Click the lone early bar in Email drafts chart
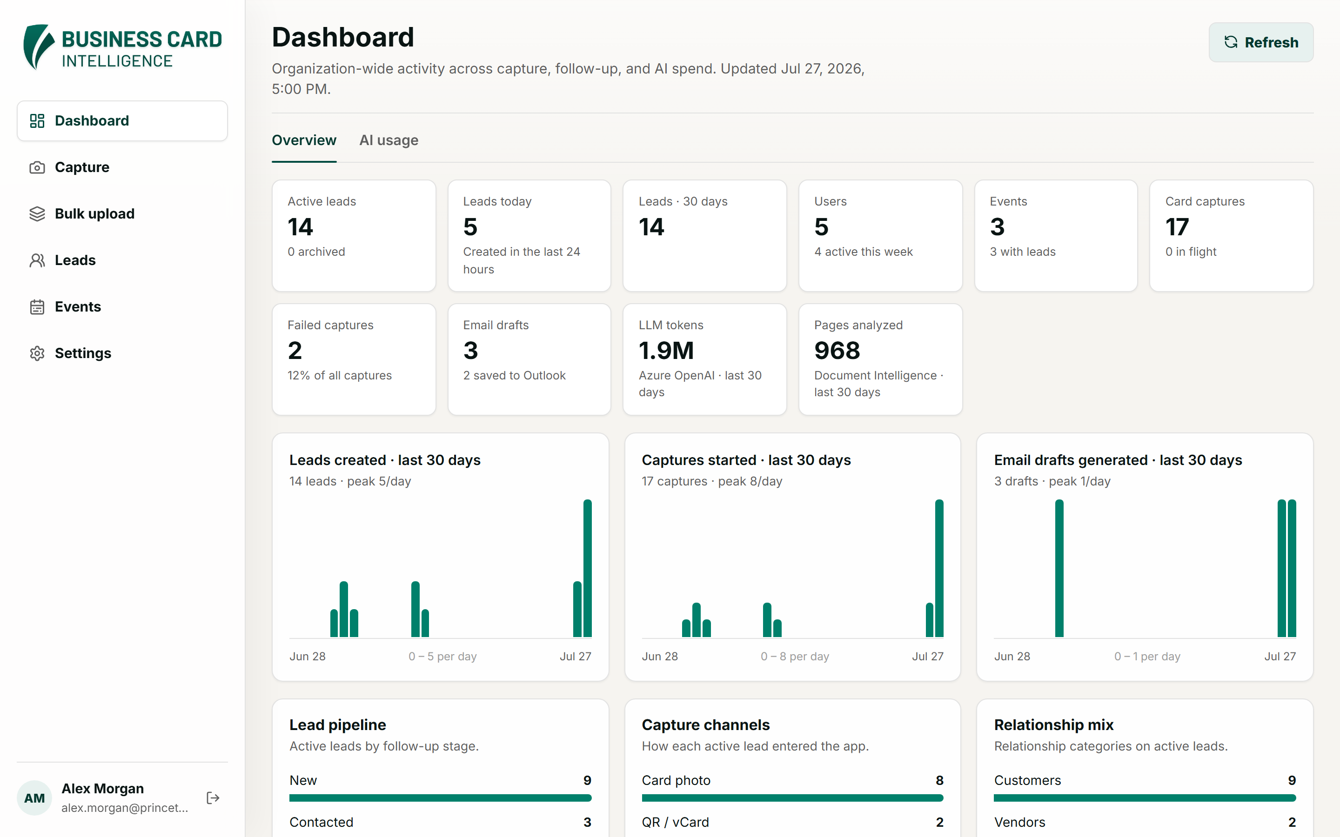Screen dimensions: 1340x837 (x=1059, y=569)
